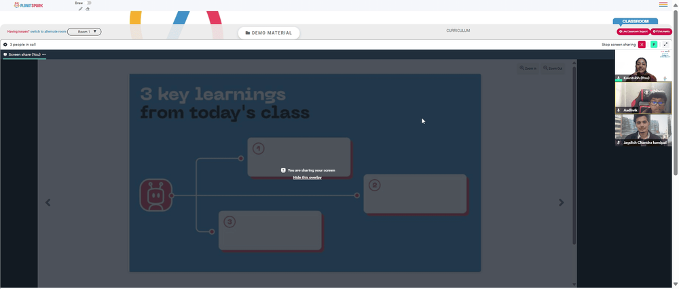The image size is (679, 289).
Task: Click 'Hide this overlay' link
Action: (x=307, y=177)
